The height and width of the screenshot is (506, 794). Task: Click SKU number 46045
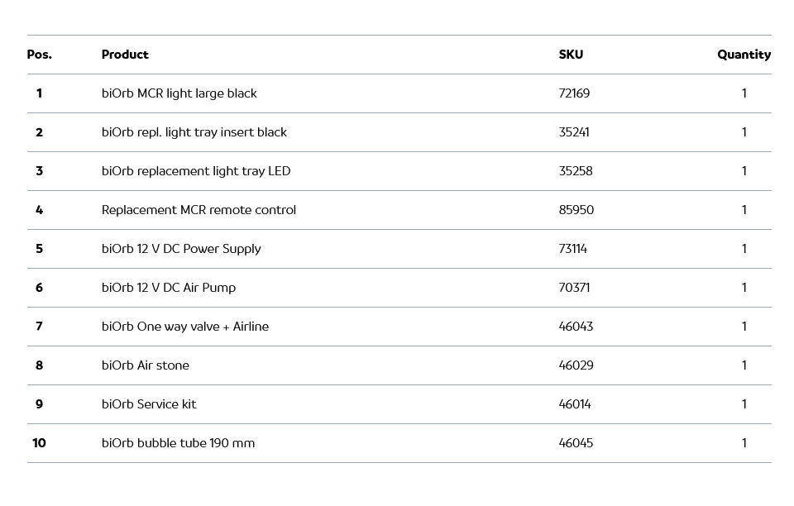pyautogui.click(x=576, y=443)
